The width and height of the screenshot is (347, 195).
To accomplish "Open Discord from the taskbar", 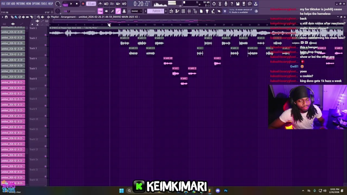I will coord(218,191).
